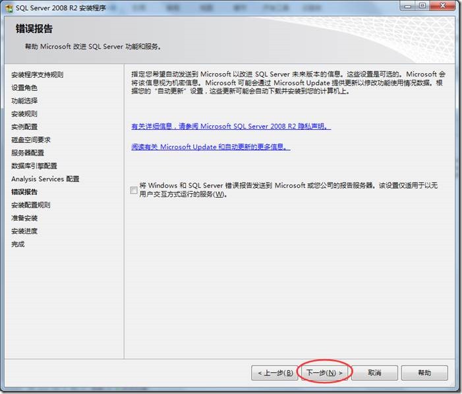Minimize the setup window
Viewport: 462px width, 394px height.
pyautogui.click(x=408, y=6)
